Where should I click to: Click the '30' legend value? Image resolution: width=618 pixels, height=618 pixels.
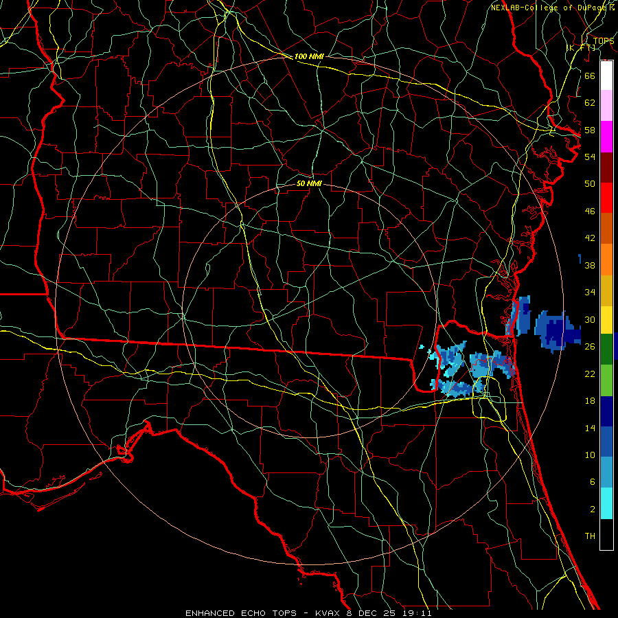pyautogui.click(x=590, y=319)
